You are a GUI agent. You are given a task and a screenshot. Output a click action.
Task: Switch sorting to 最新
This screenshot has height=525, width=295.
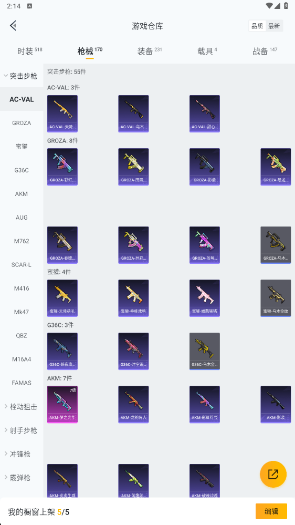point(274,26)
